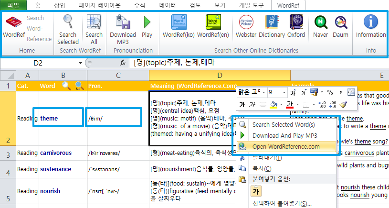Center align text in mini toolbar
Screen dimensions: 389x208
click(263, 105)
